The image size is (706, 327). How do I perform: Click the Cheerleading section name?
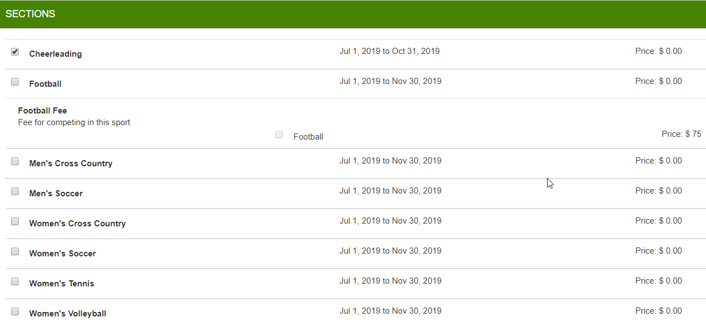click(x=56, y=54)
